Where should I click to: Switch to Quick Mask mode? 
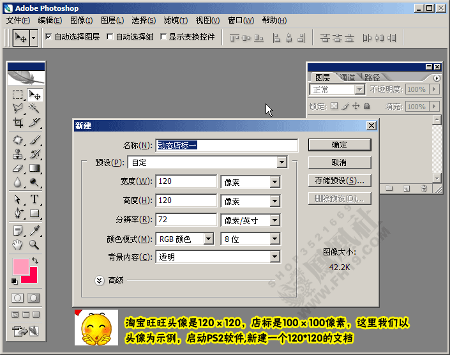click(34, 298)
